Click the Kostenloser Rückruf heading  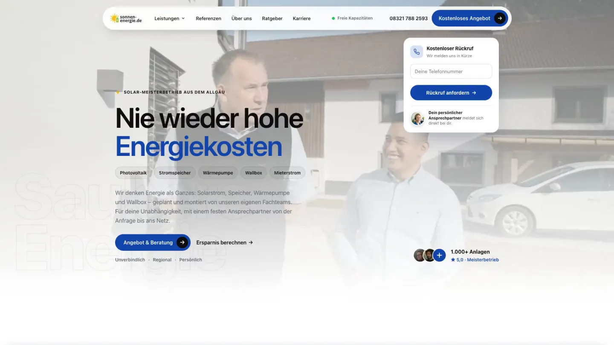[450, 48]
